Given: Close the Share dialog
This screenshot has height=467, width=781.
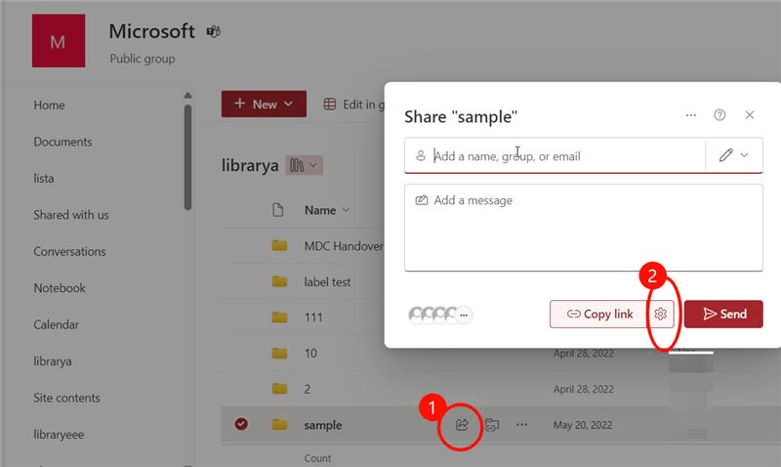Looking at the screenshot, I should (750, 115).
